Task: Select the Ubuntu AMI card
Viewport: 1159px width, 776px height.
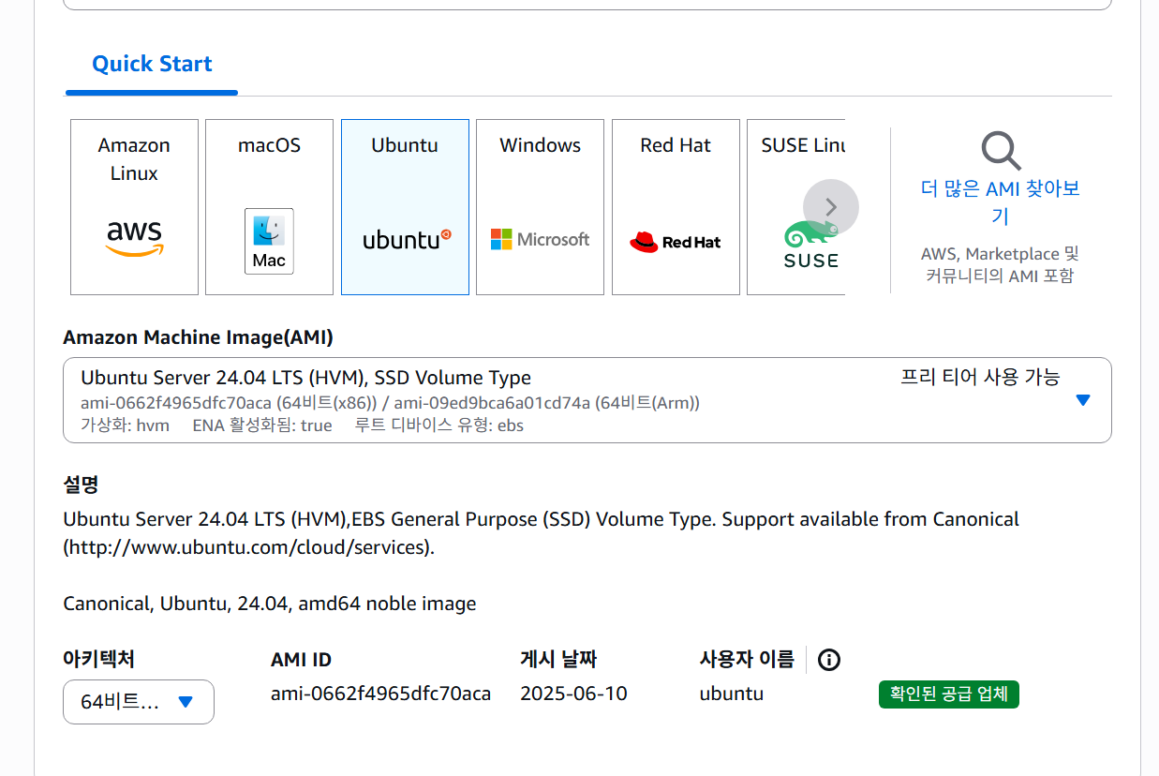Action: pos(405,207)
